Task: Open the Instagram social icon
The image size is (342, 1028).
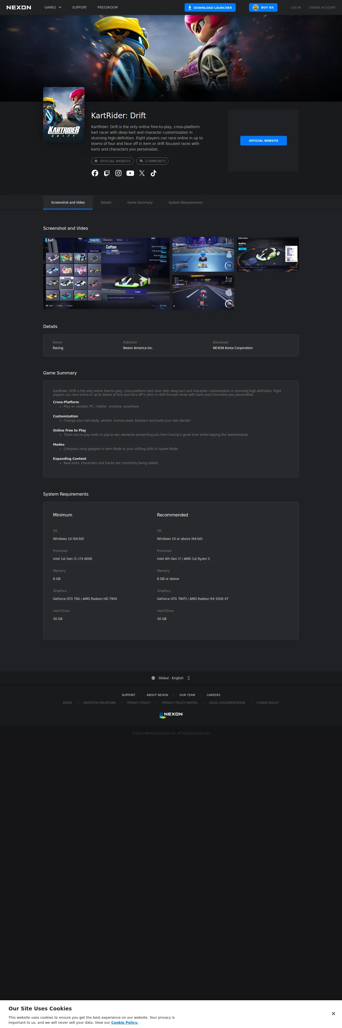Action: [x=118, y=173]
